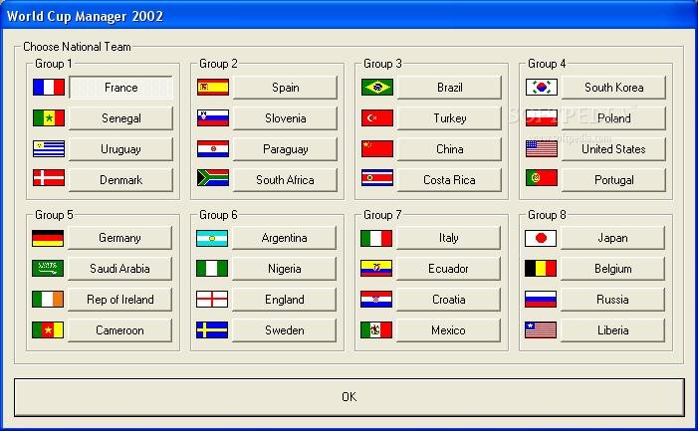Click the Denmark flag icon

pos(49,177)
